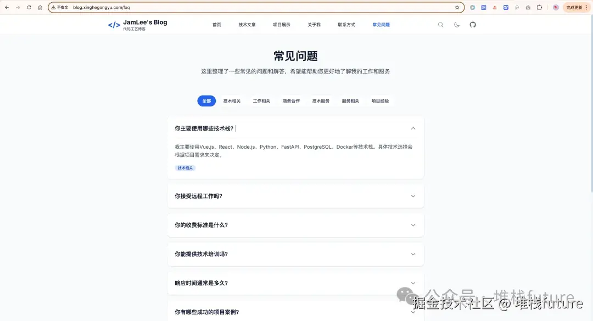This screenshot has height=321, width=593.
Task: Collapse the expanded 你主要使用哪些技术栈 answer
Action: click(x=413, y=128)
